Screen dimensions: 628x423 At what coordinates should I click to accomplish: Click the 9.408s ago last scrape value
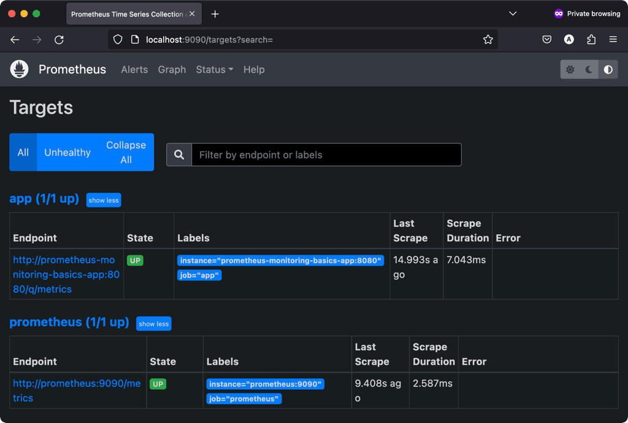click(378, 391)
